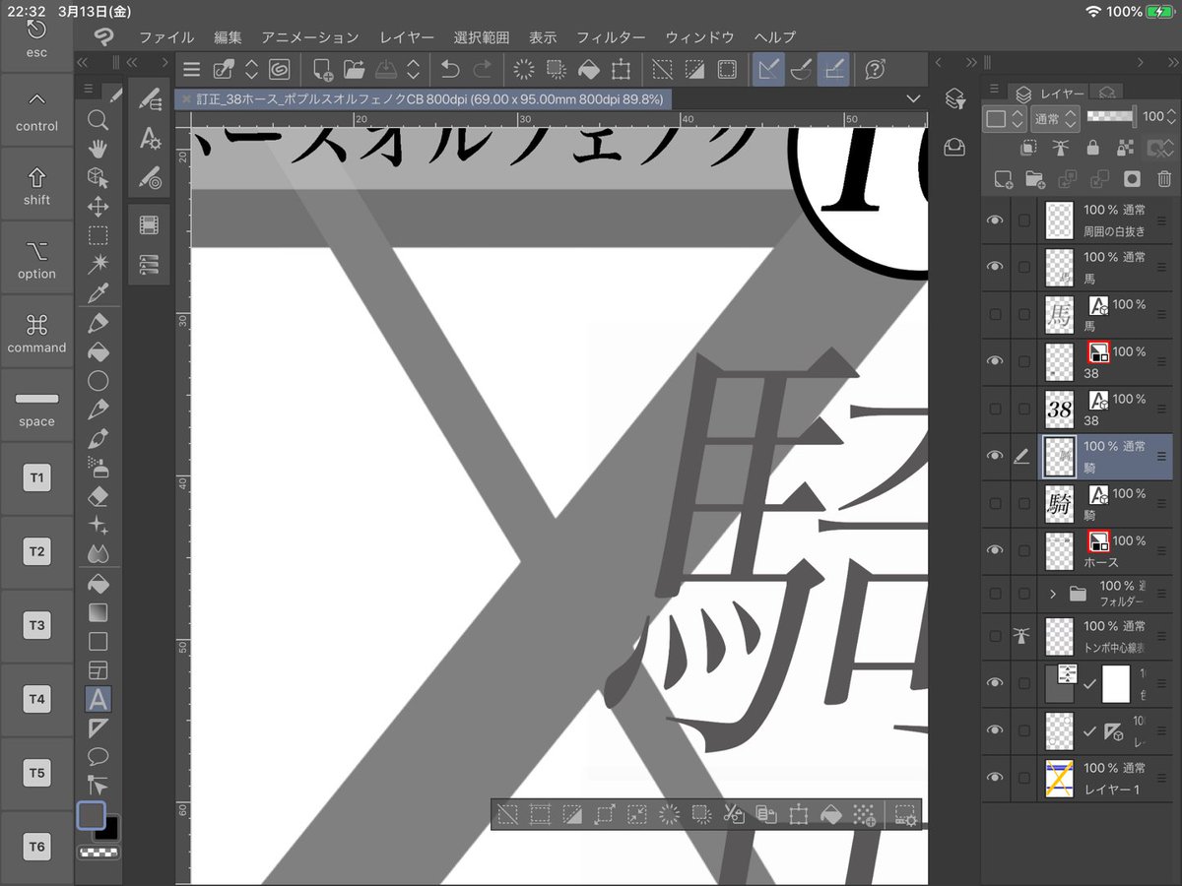The height and width of the screenshot is (886, 1182).
Task: Open the フィルター menu
Action: [611, 37]
